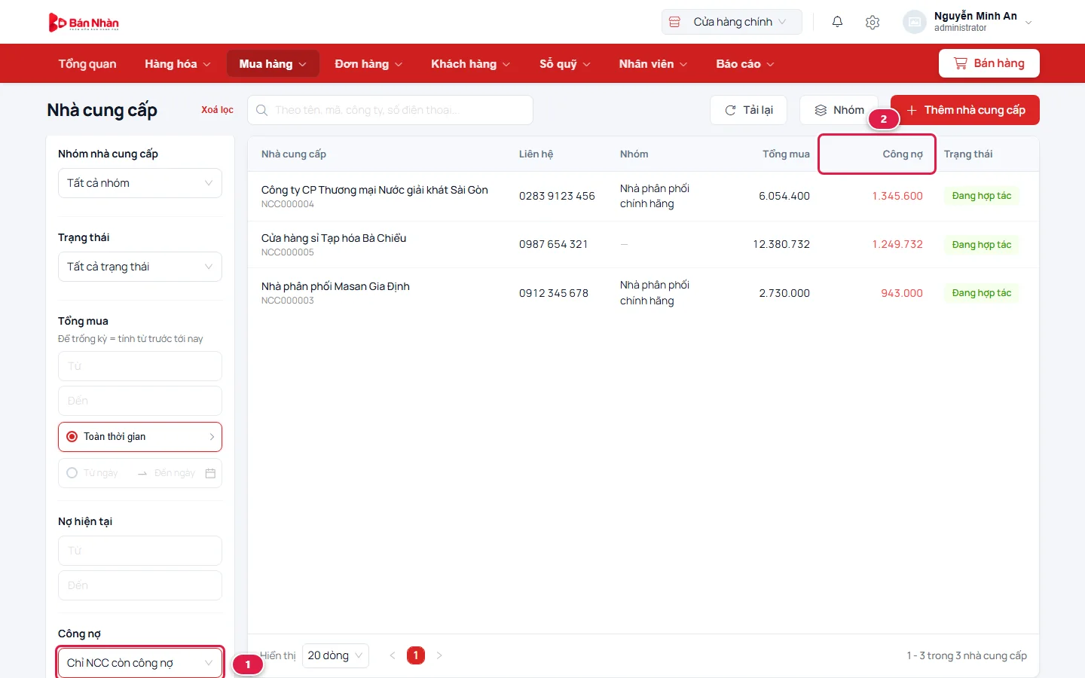Viewport: 1085px width, 678px height.
Task: Expand the 'Tất cả trạng thái' dropdown
Action: [x=140, y=267]
